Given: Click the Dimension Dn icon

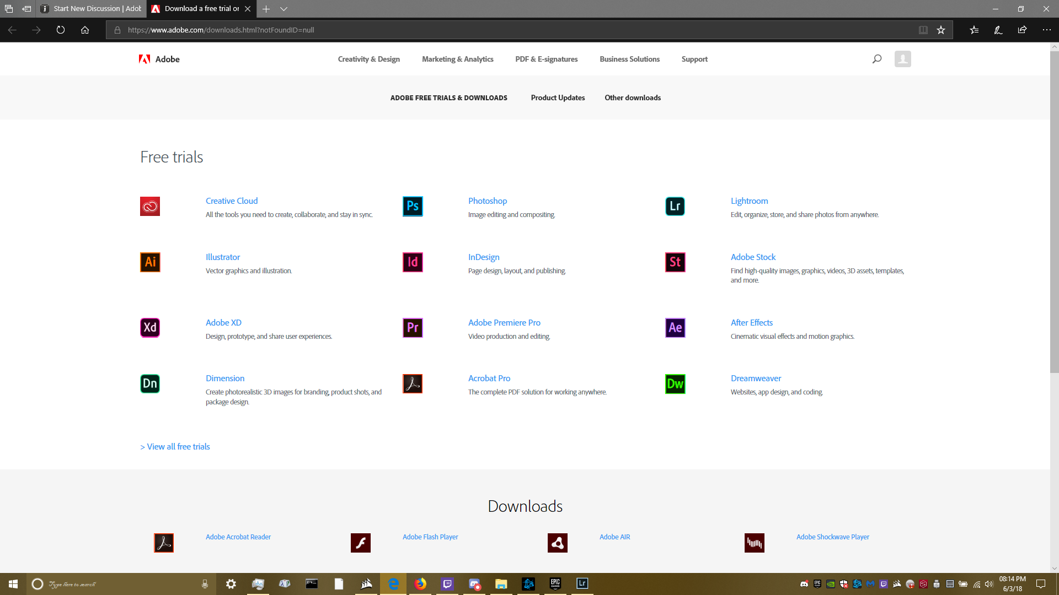Looking at the screenshot, I should (150, 383).
